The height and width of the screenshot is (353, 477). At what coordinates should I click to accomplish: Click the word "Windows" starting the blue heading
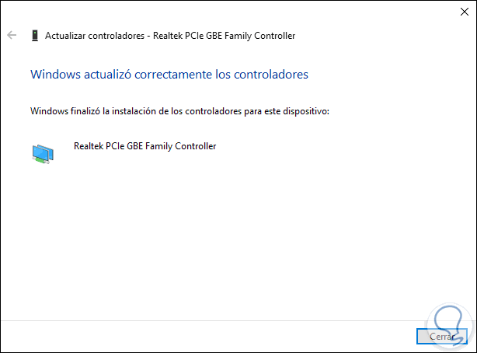point(54,75)
